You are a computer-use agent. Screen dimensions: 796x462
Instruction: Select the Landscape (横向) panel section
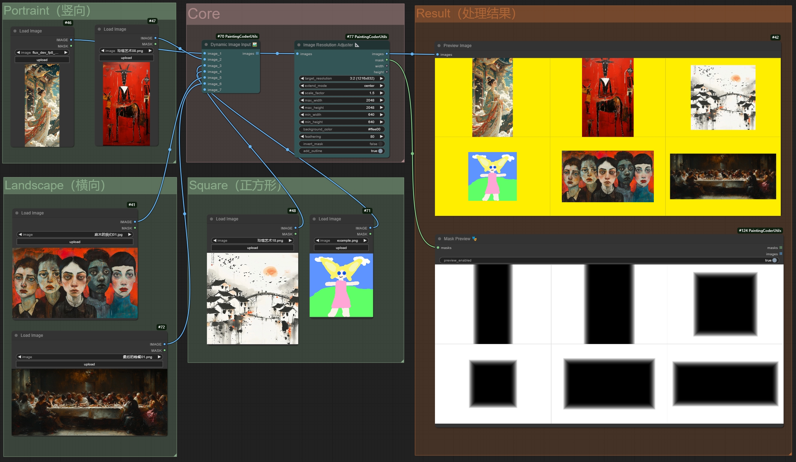point(54,185)
